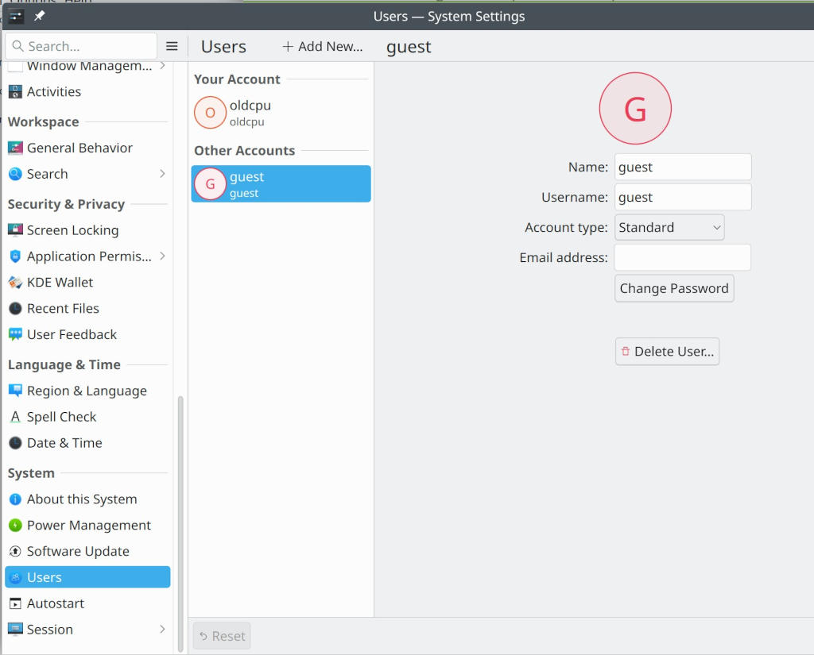Click the Change Password button
Viewport: 814px width, 655px height.
tap(674, 288)
